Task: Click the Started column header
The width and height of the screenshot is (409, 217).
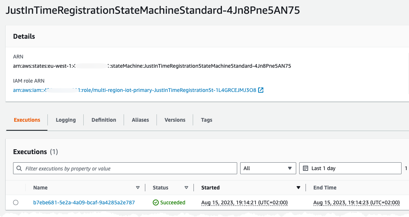Action: point(211,188)
